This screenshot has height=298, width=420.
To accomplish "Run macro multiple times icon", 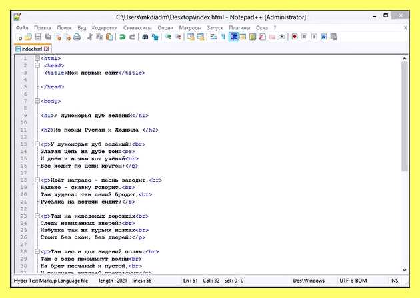I will point(324,37).
